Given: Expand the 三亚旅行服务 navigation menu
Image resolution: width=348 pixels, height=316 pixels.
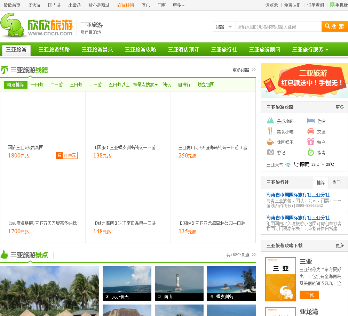Looking at the screenshot, I should click(310, 50).
